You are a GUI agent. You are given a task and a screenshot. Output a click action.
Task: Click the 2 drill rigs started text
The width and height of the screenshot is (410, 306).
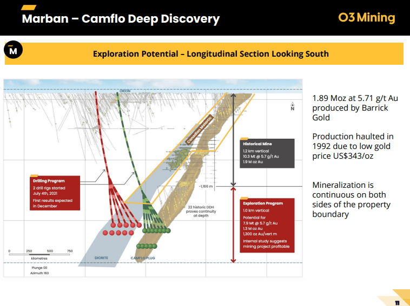(x=49, y=191)
